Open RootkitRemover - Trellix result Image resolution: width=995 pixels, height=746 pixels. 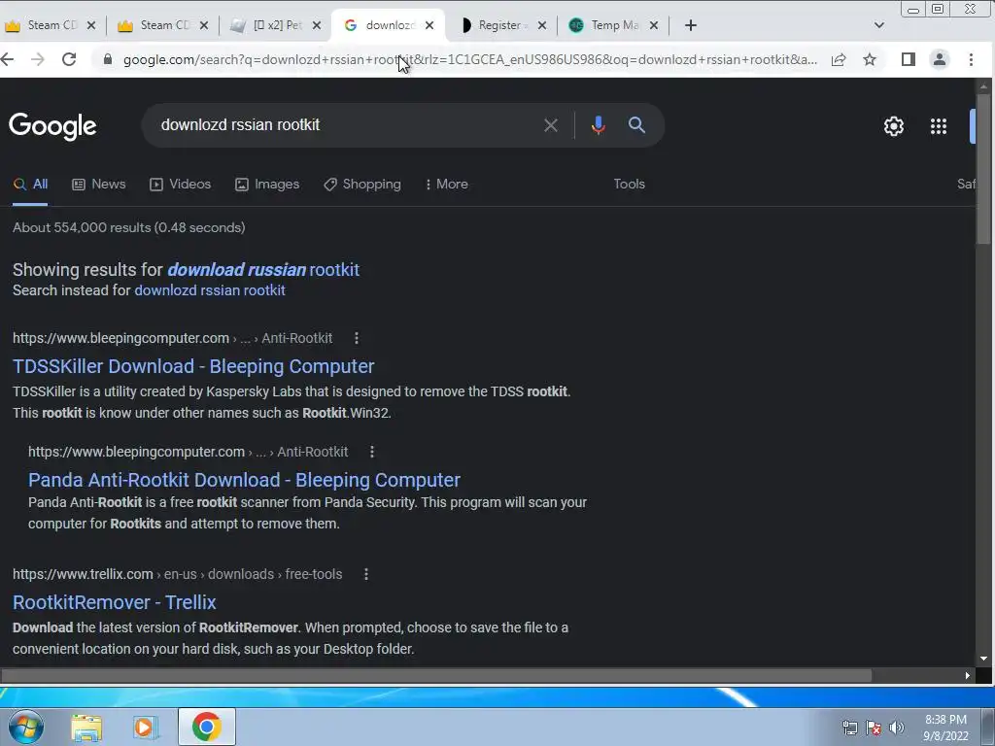pyautogui.click(x=115, y=602)
